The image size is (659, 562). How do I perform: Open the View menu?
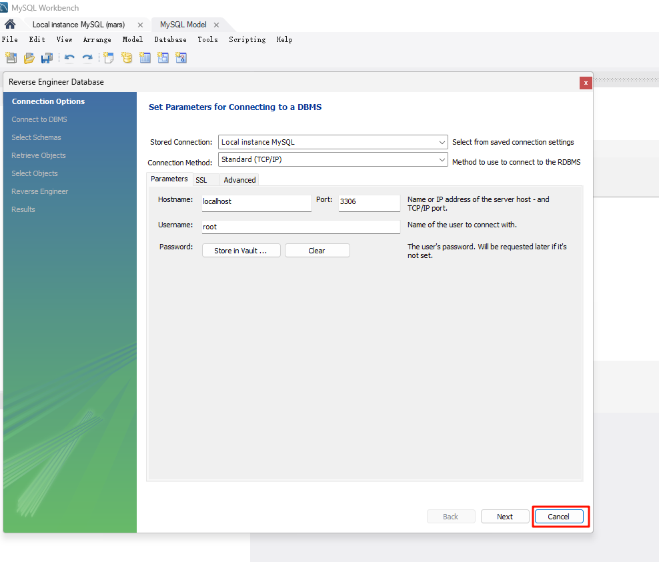[64, 39]
